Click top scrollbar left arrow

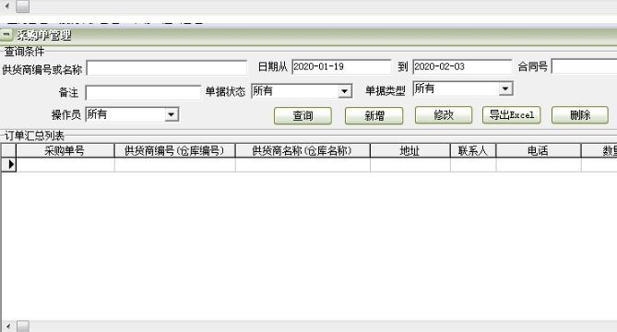7,6
